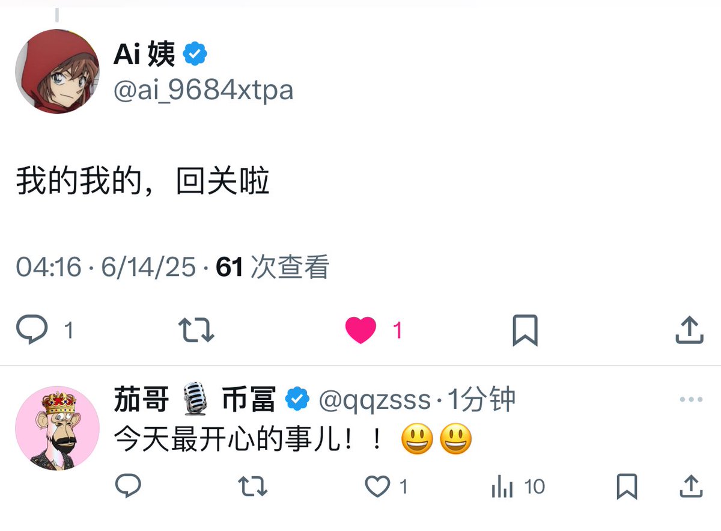Open 茄哥's ape avatar profile
The width and height of the screenshot is (721, 531).
(57, 428)
